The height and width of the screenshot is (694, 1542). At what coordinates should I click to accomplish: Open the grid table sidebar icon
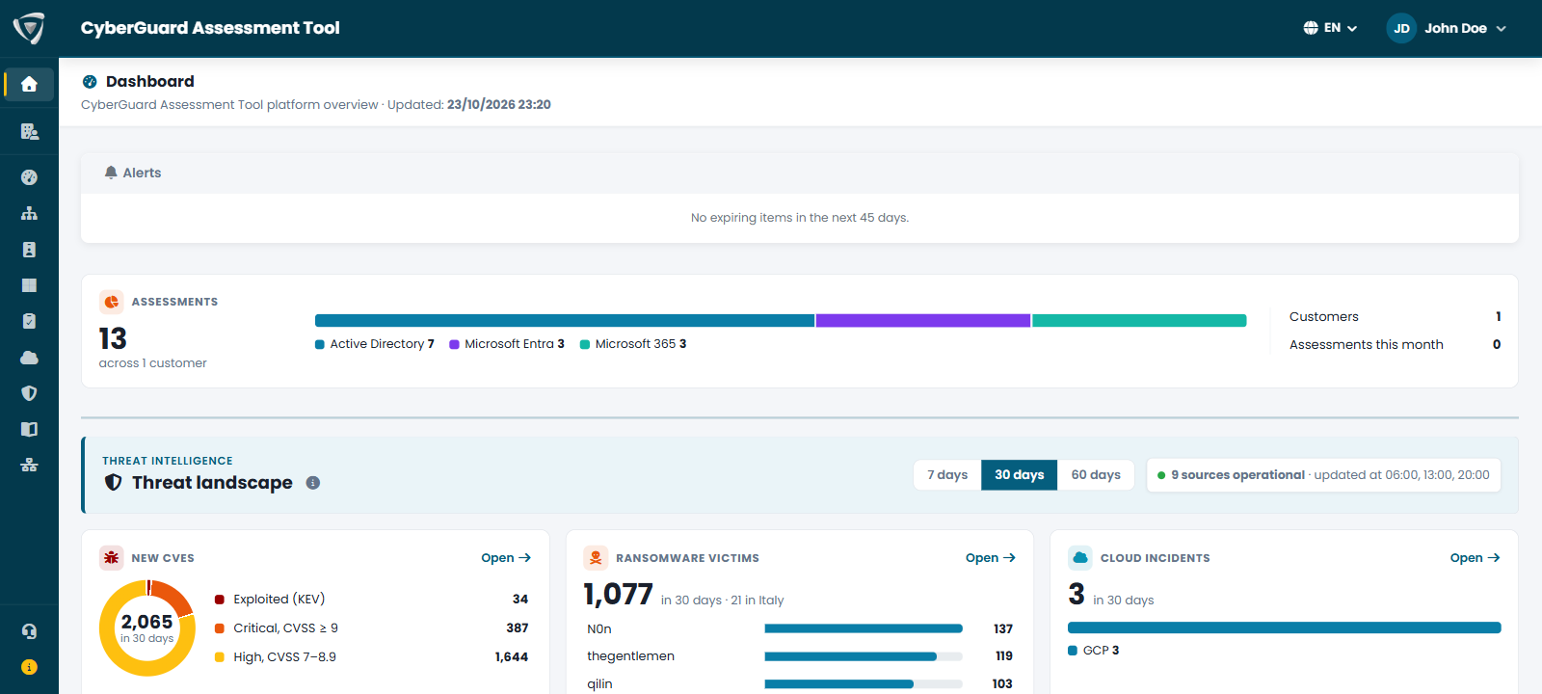pyautogui.click(x=29, y=285)
